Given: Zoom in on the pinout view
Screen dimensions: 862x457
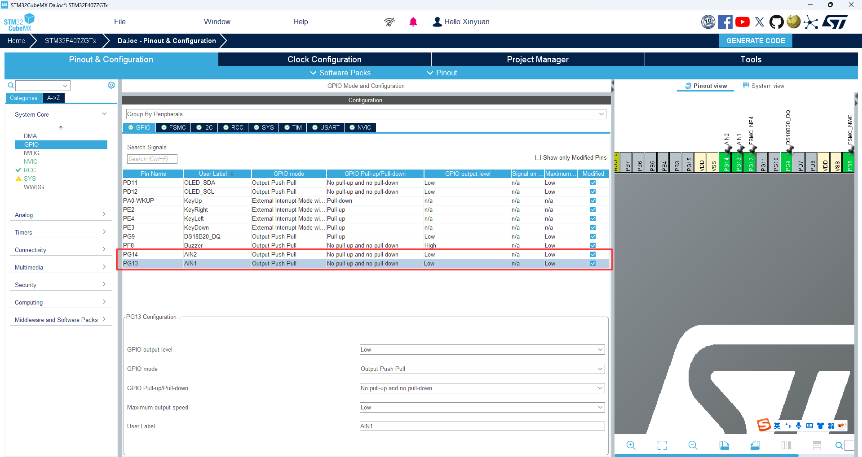Looking at the screenshot, I should [x=631, y=445].
